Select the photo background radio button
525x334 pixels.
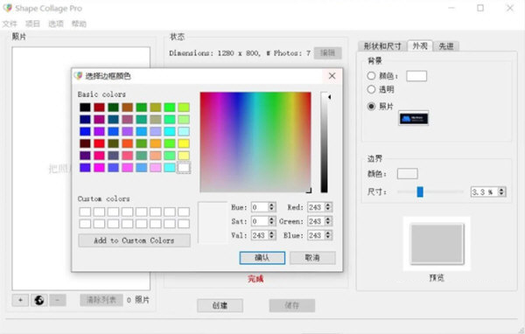[371, 107]
